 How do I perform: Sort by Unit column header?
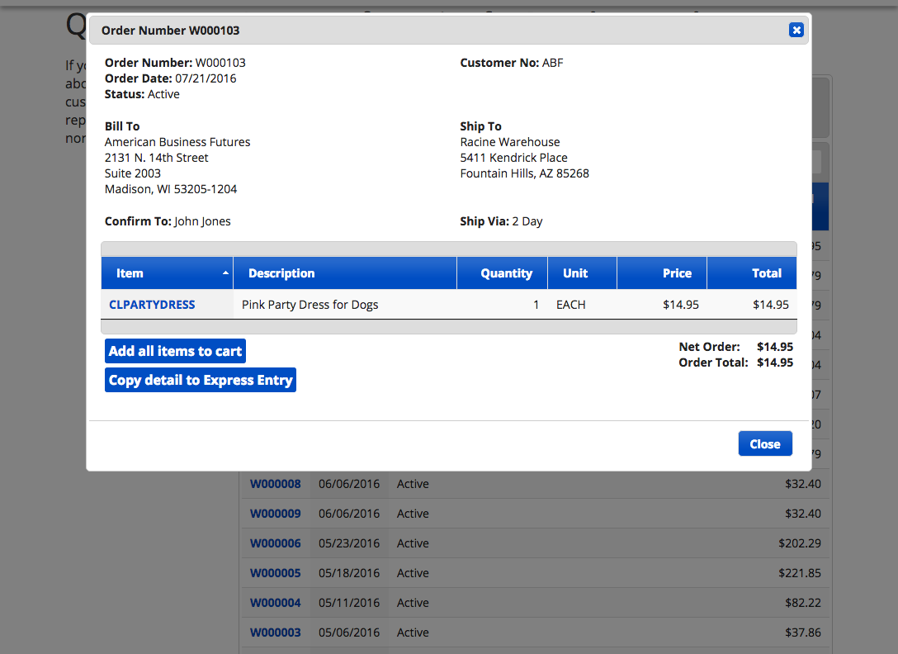pyautogui.click(x=582, y=272)
